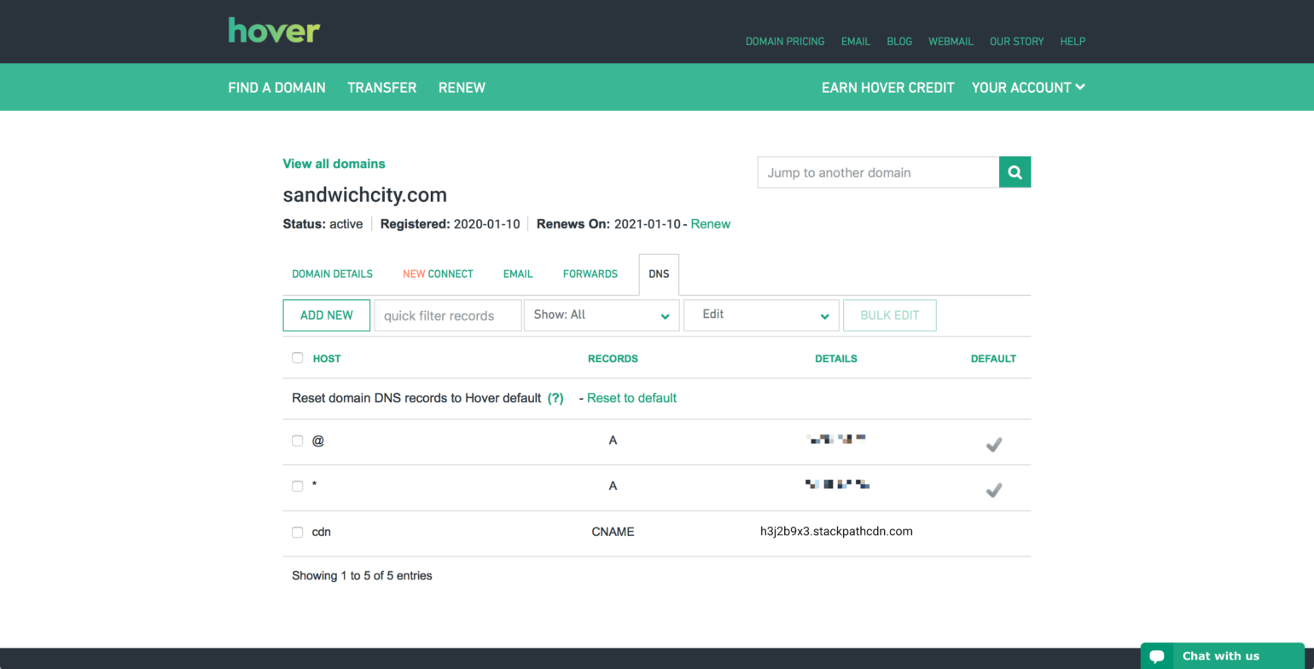Open the WEBMAIL link
1314x669 pixels.
tap(951, 41)
